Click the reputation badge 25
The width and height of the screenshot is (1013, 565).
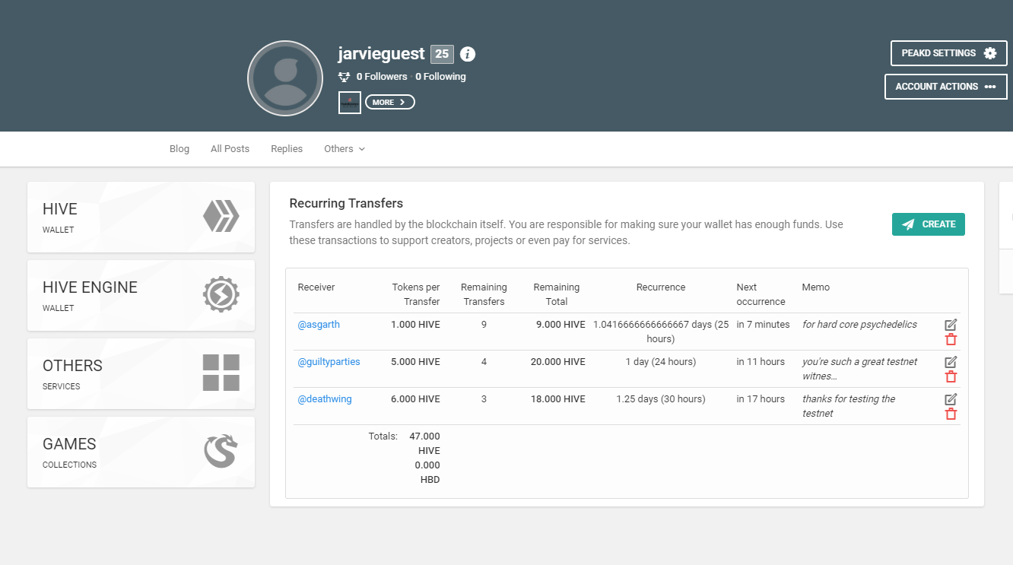[442, 54]
